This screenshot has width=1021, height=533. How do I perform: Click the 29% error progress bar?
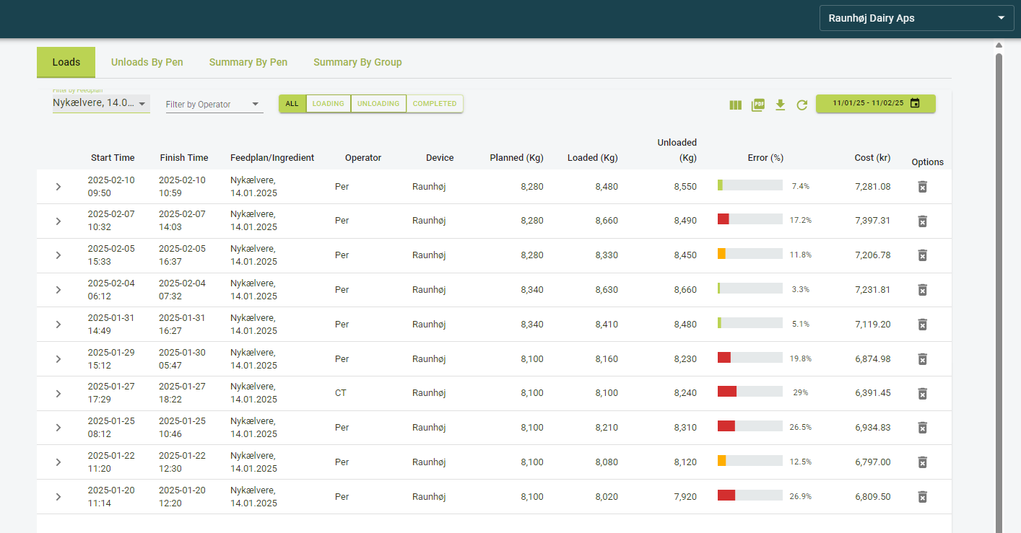point(750,392)
